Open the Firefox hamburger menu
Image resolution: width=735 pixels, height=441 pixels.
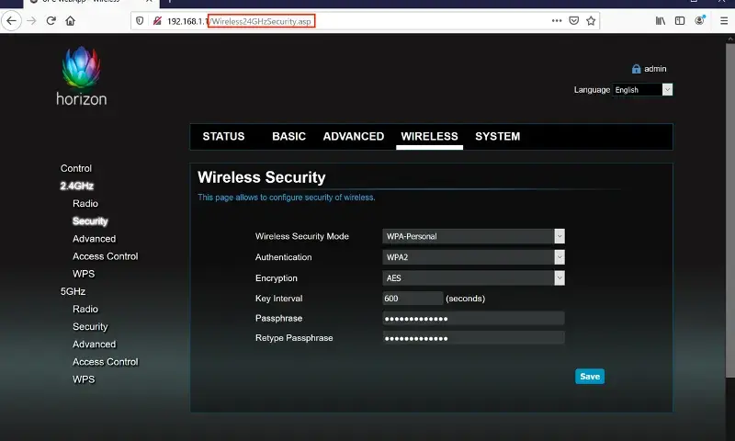(x=724, y=20)
